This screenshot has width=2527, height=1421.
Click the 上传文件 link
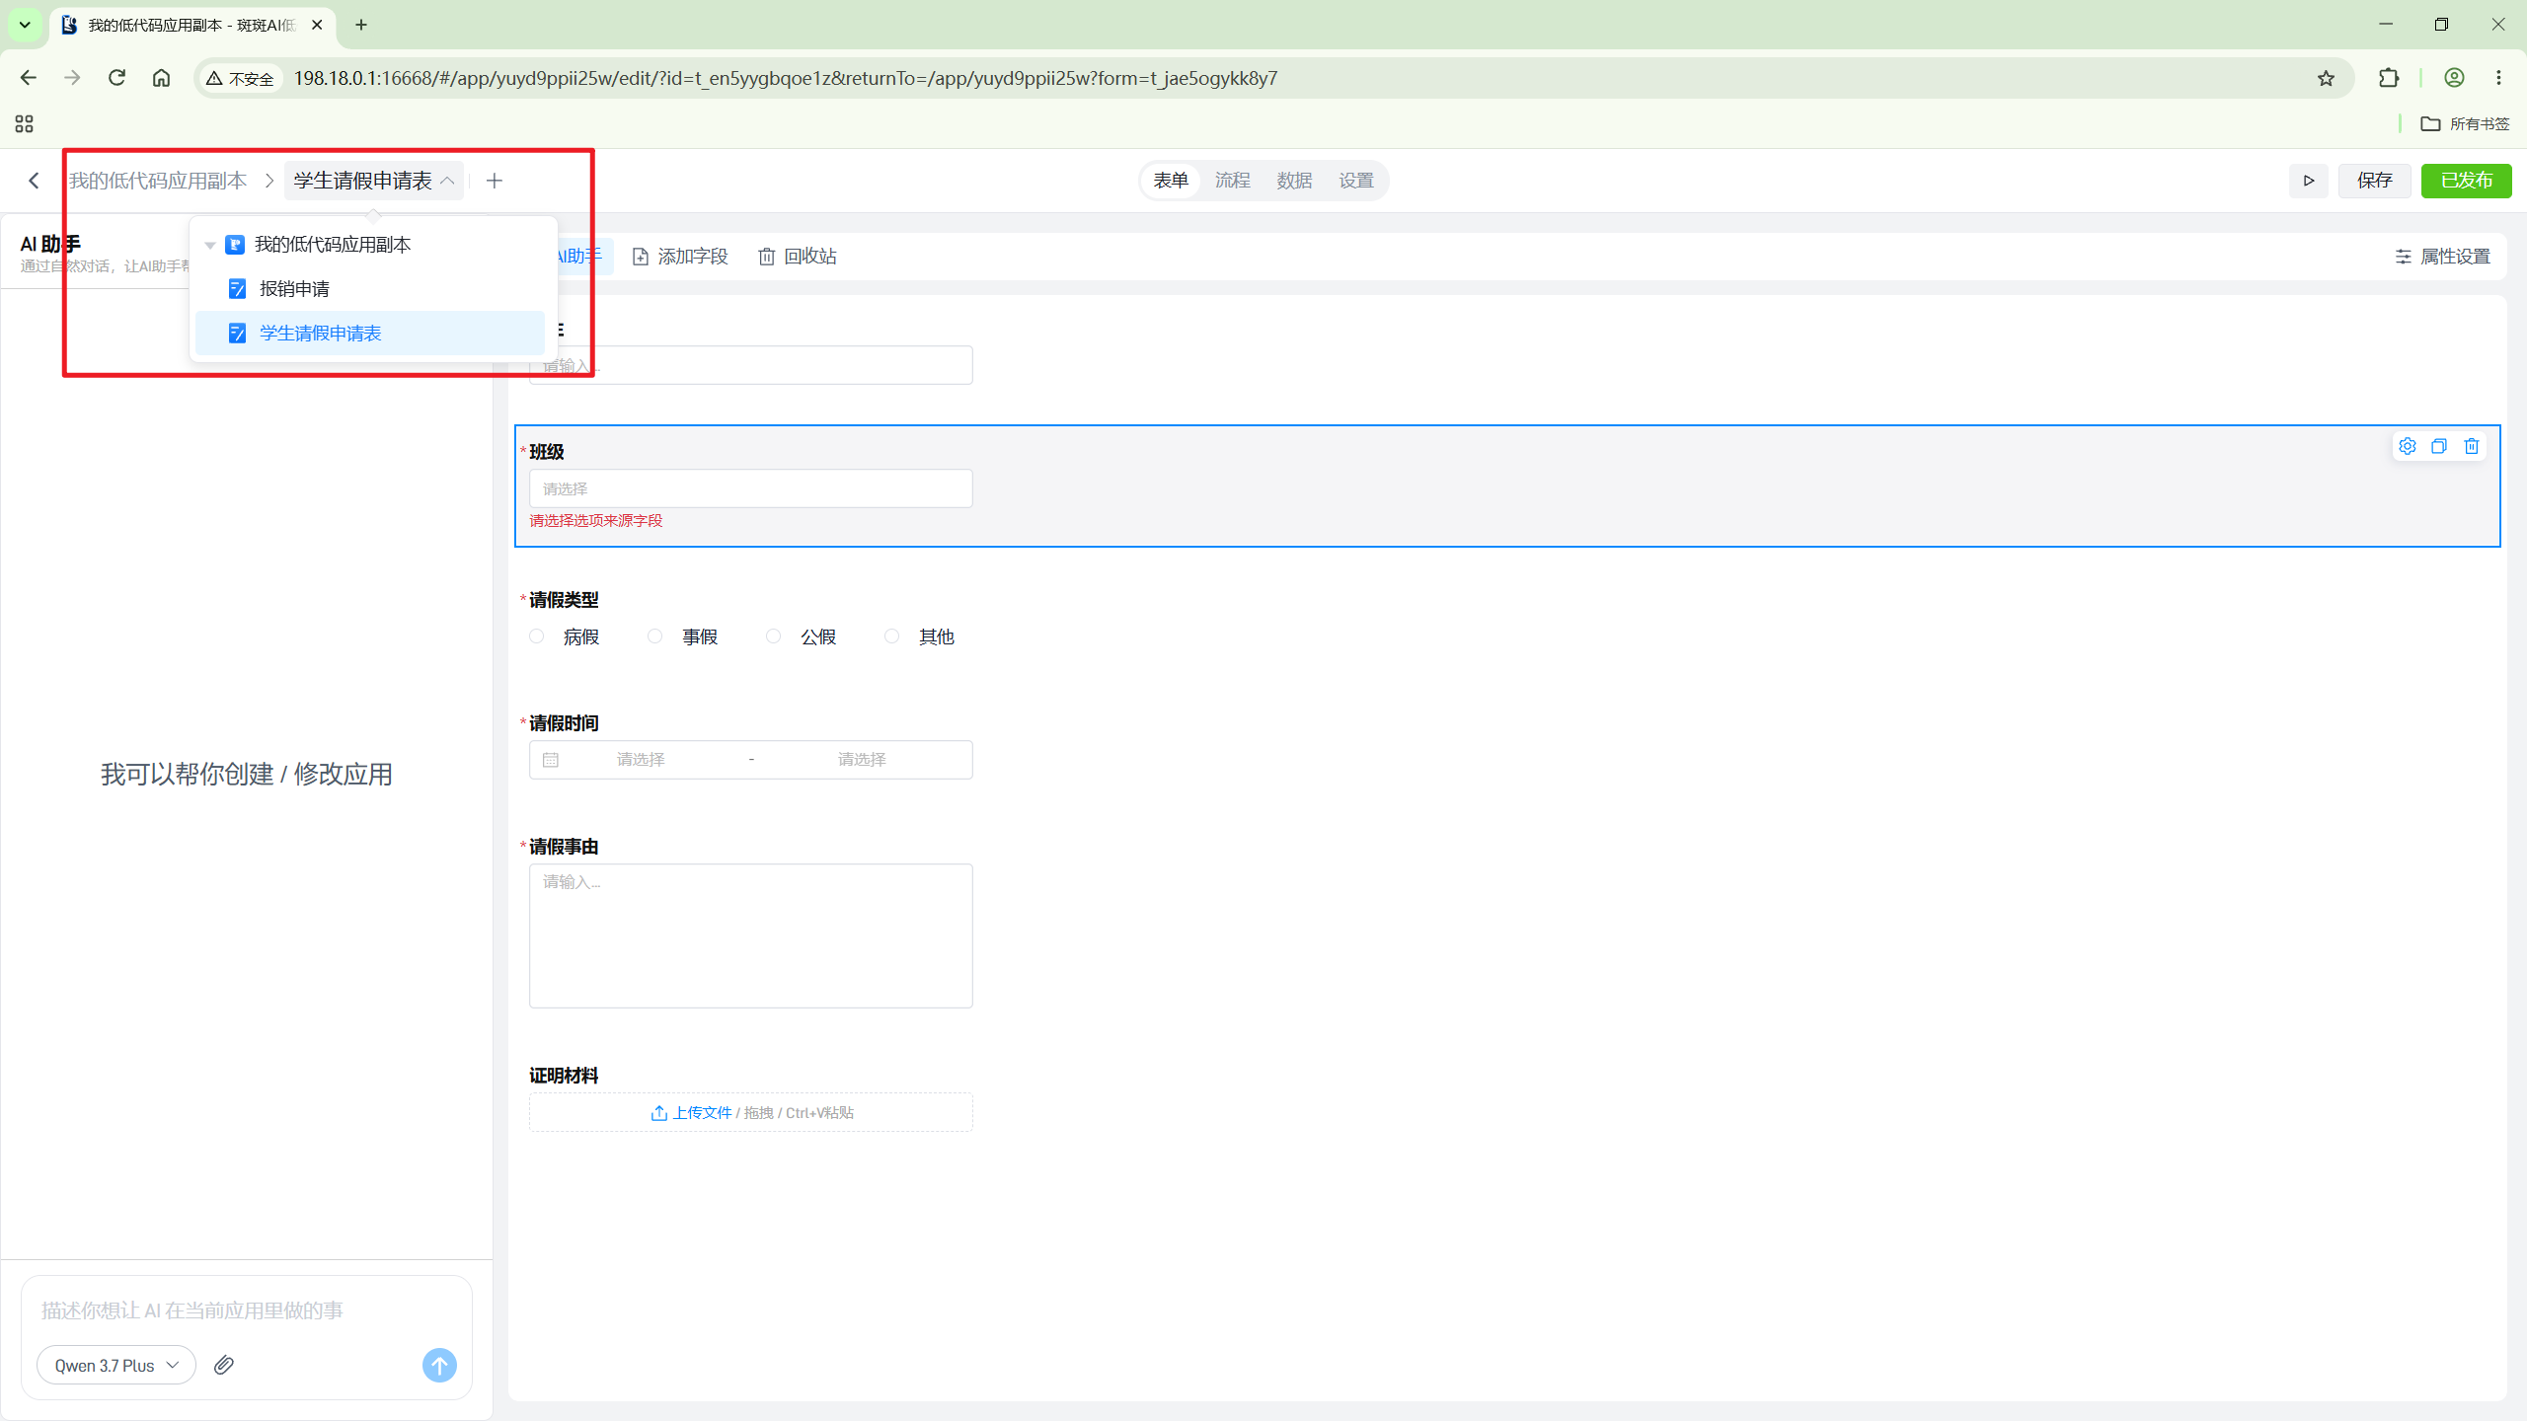click(691, 1112)
